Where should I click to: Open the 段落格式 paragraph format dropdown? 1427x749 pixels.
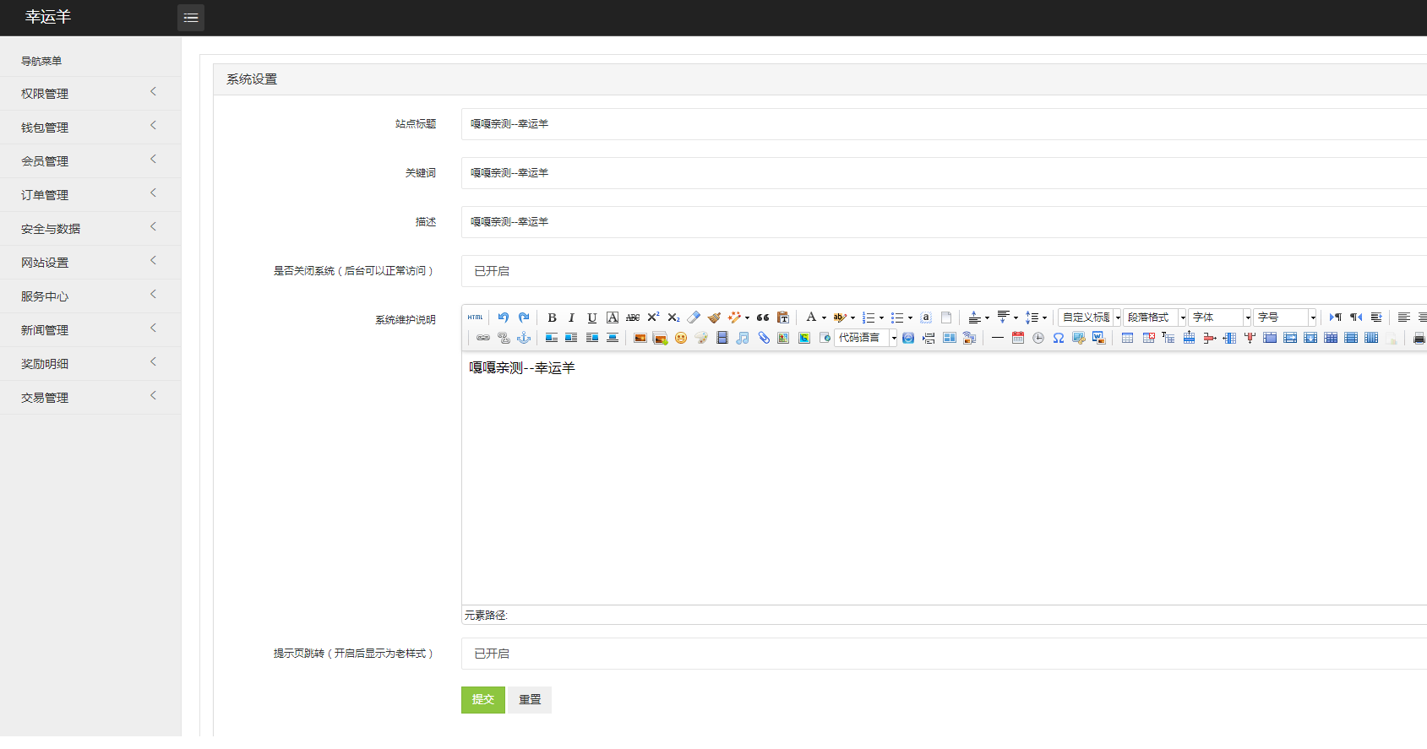pyautogui.click(x=1154, y=318)
